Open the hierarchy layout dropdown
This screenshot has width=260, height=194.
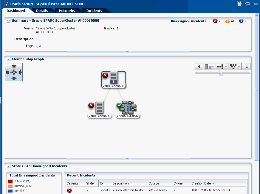pos(235,67)
